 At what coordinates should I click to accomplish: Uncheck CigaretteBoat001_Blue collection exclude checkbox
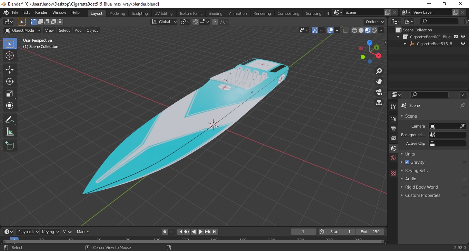[x=456, y=37]
